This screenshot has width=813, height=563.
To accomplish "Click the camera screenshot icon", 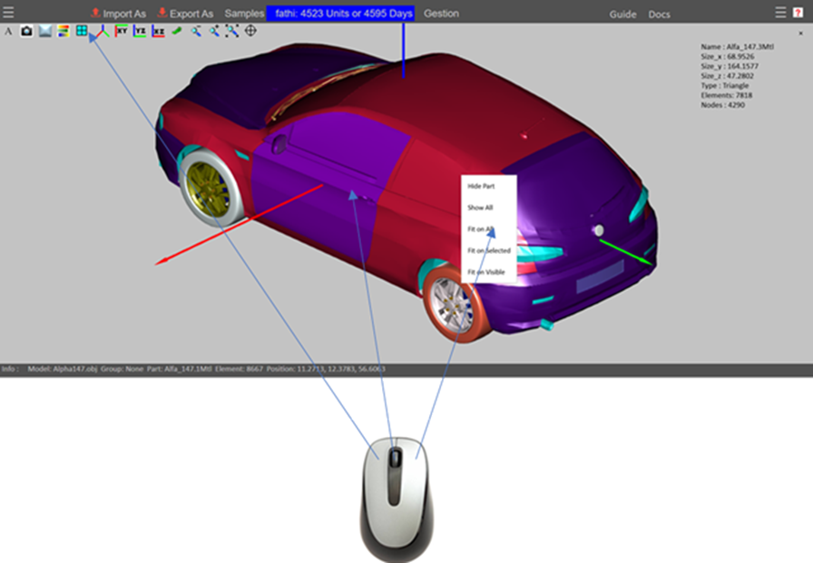I will coord(26,31).
